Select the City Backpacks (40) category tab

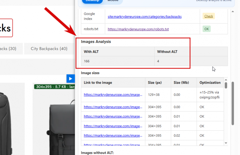[49, 49]
